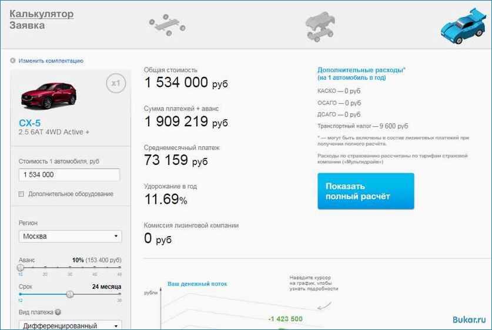Click the Аванс slider handle
Screen dimensions: 492x330
pos(21,267)
